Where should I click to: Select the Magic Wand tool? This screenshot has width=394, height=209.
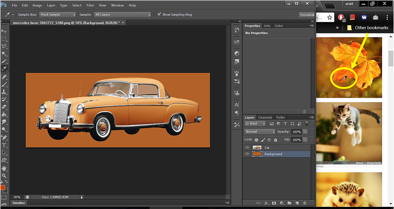click(x=4, y=54)
